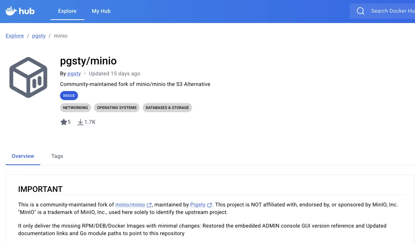The height and width of the screenshot is (244, 415).
Task: Select the NETWORKING category chip
Action: 75,108
